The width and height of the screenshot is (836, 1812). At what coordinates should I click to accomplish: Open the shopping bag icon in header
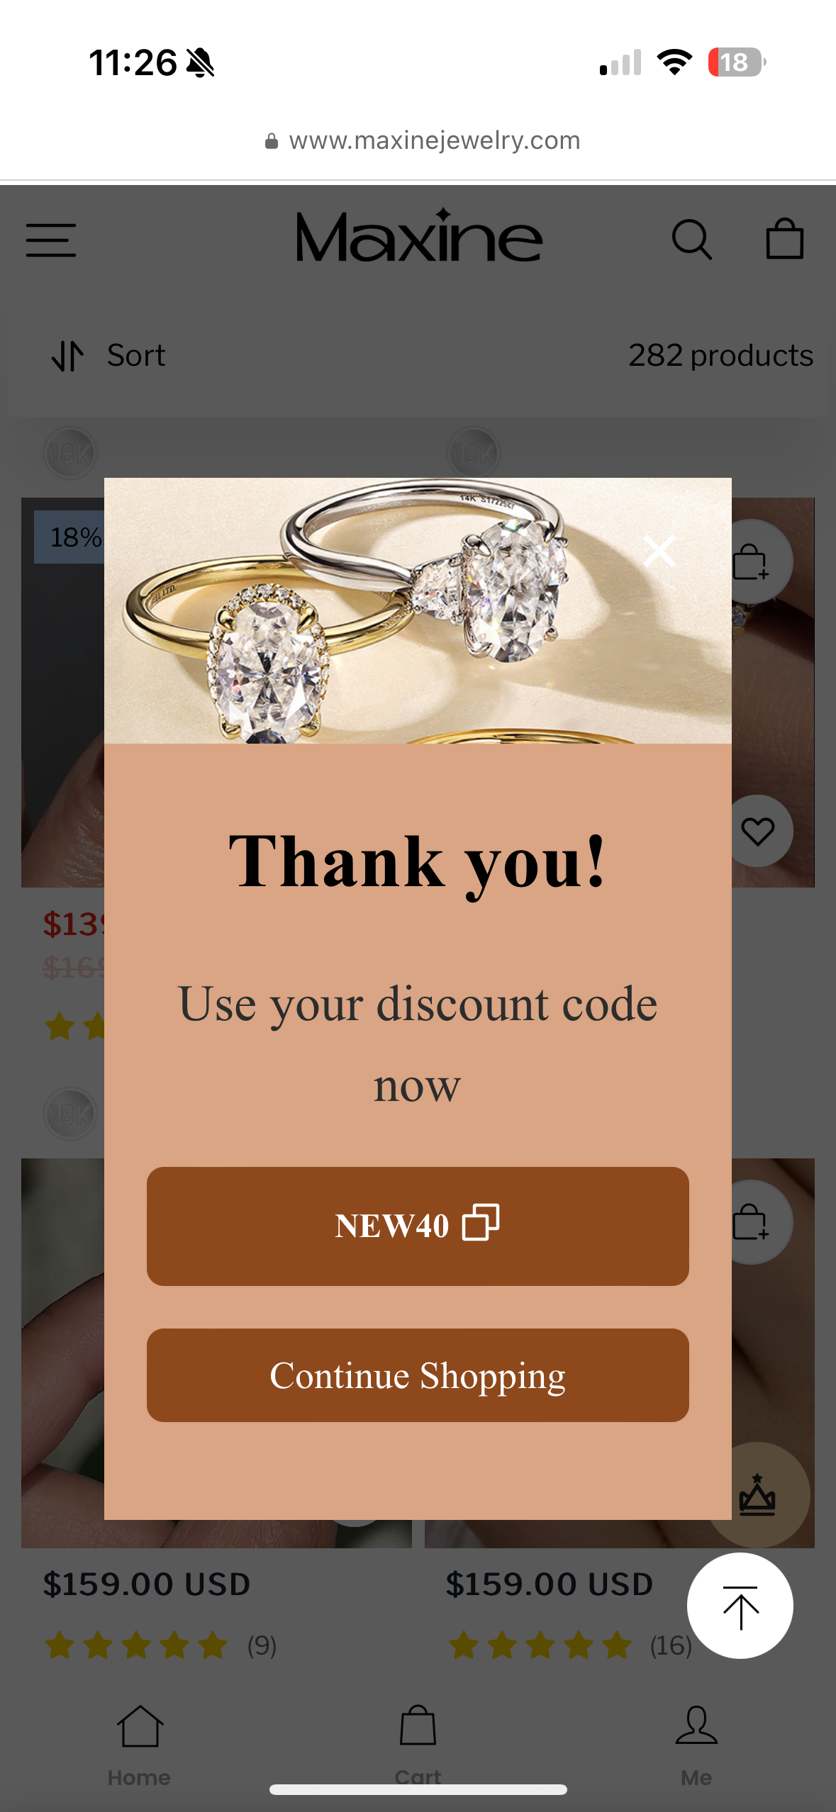click(785, 238)
